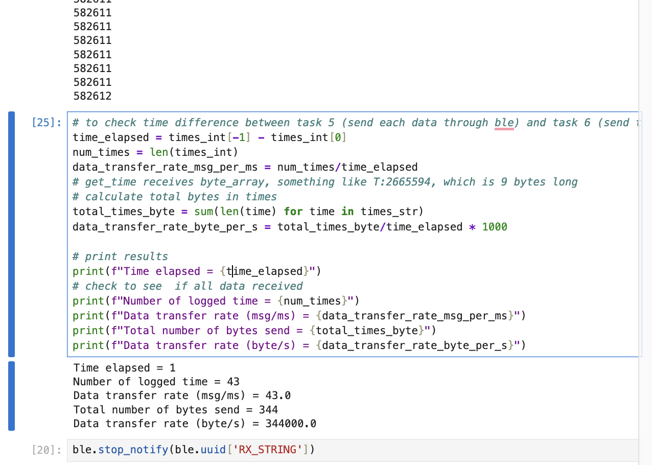Viewport: 652px width, 465px height.
Task: Click output value 344000.0
Action: [291, 424]
